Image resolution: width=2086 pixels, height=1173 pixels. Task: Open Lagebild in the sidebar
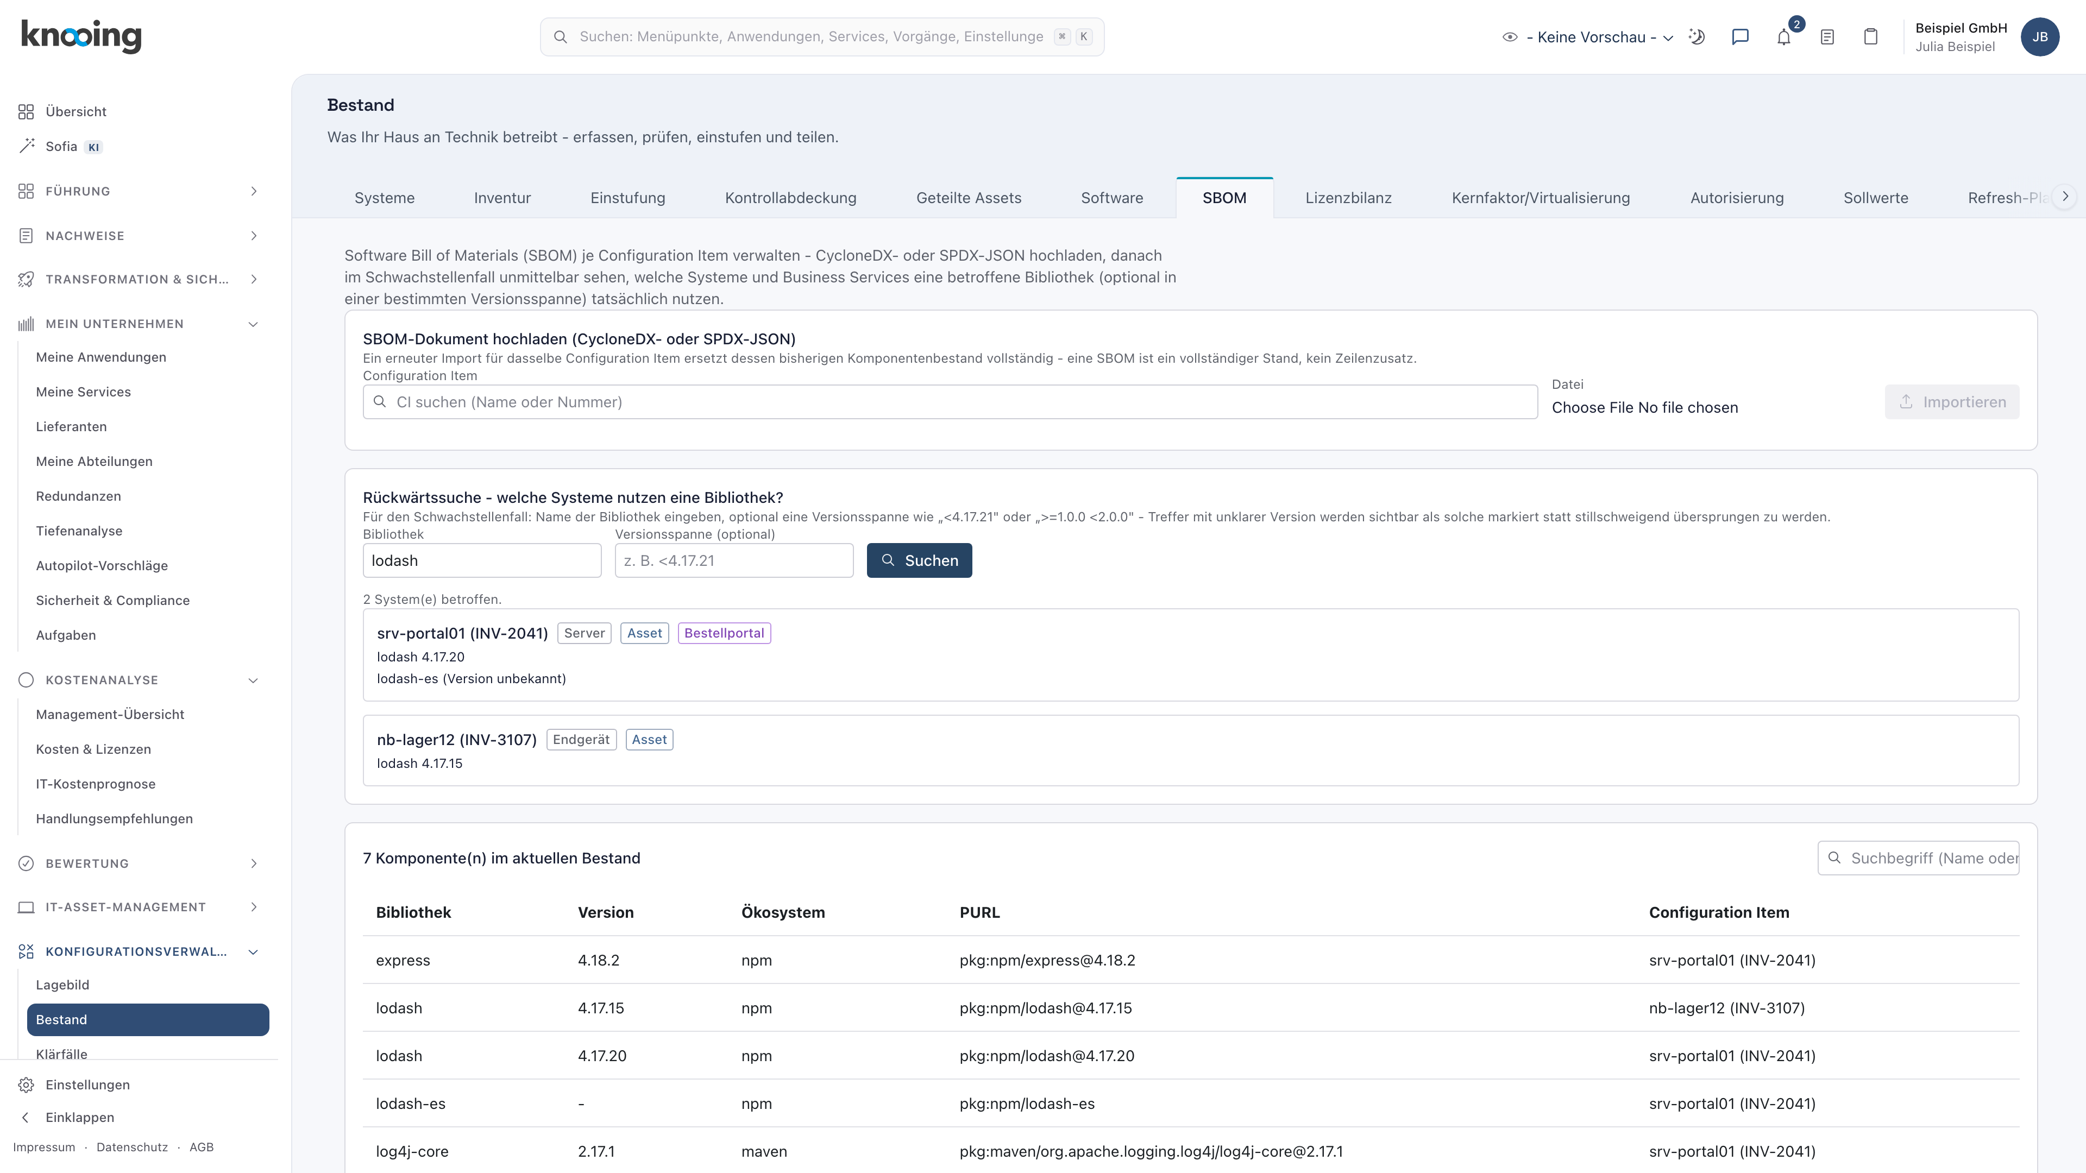coord(62,985)
